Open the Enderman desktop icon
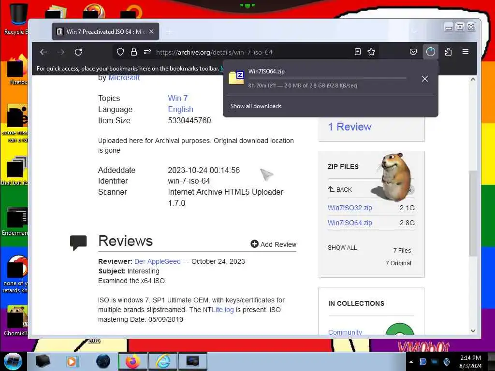The image size is (495, 371). pos(15,221)
